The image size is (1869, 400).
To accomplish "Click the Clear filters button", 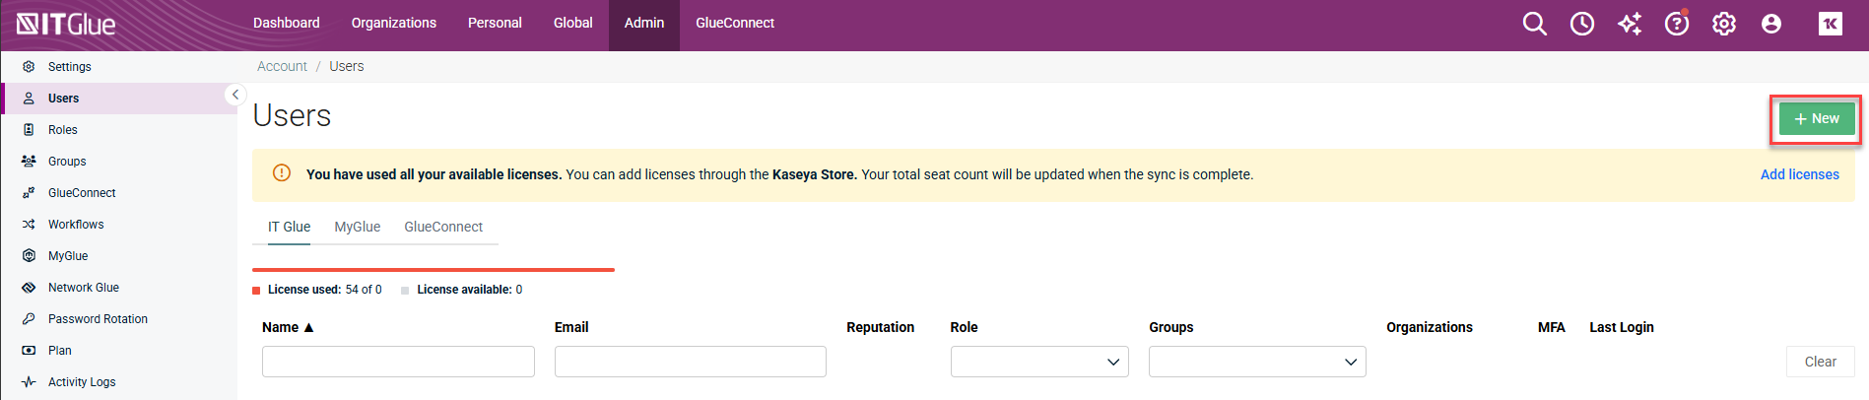I will pos(1820,362).
